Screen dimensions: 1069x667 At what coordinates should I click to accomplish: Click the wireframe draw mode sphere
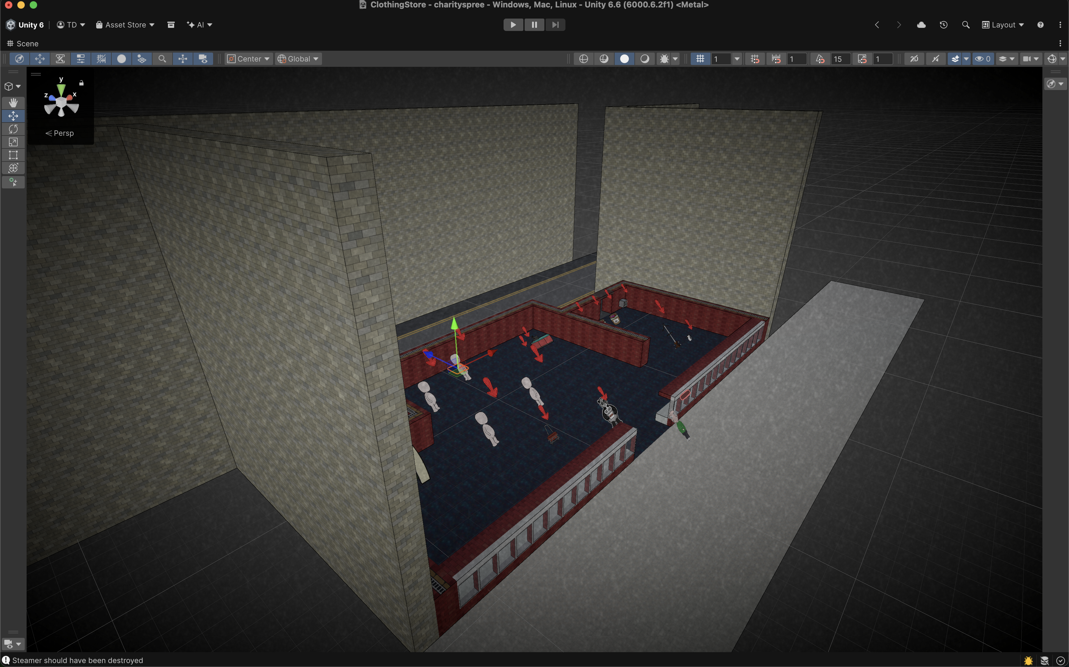(x=583, y=59)
